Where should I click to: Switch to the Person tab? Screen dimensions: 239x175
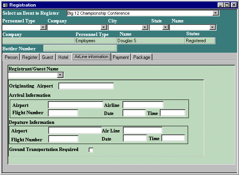coord(11,57)
